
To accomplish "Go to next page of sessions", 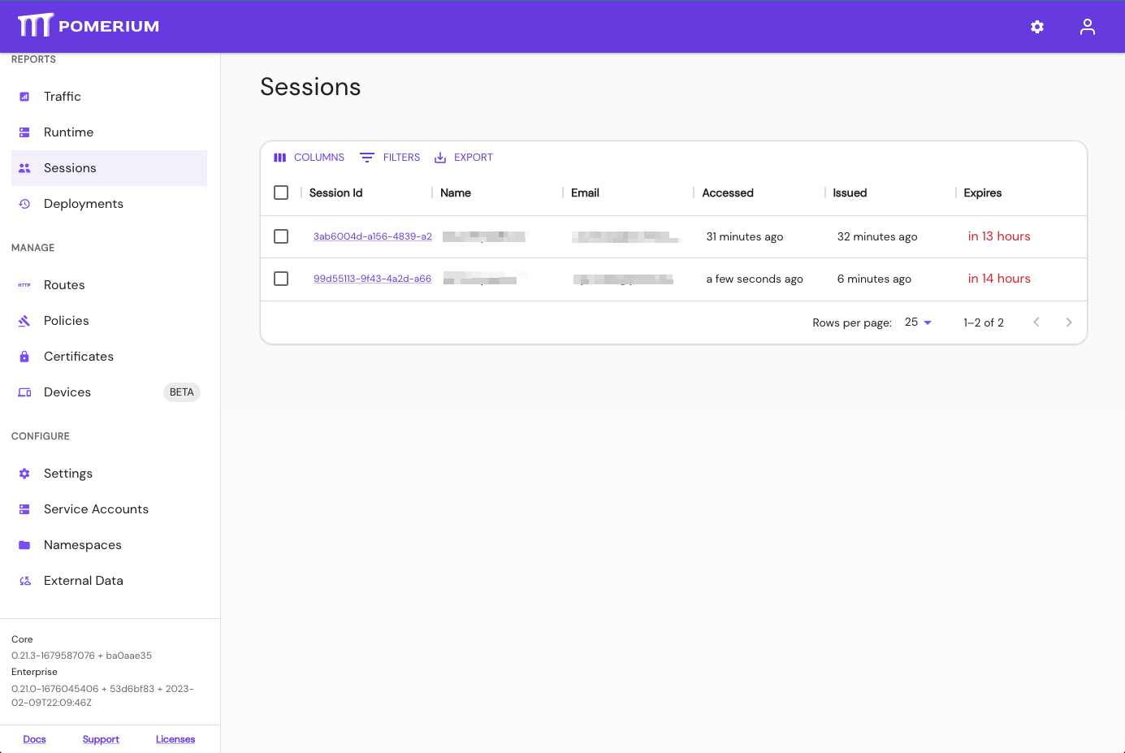I will pos(1069,322).
